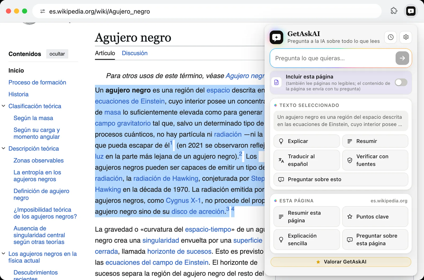Click the selected text preview box
The height and width of the screenshot is (280, 424).
click(x=341, y=121)
